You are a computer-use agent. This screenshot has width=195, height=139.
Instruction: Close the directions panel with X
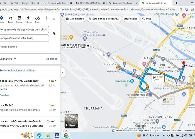coord(54,19)
